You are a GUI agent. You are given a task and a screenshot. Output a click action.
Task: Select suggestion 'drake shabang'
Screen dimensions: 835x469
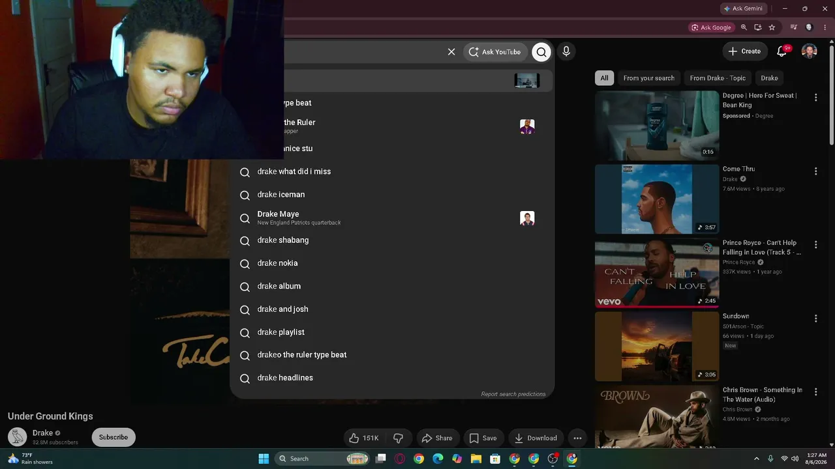(x=392, y=240)
